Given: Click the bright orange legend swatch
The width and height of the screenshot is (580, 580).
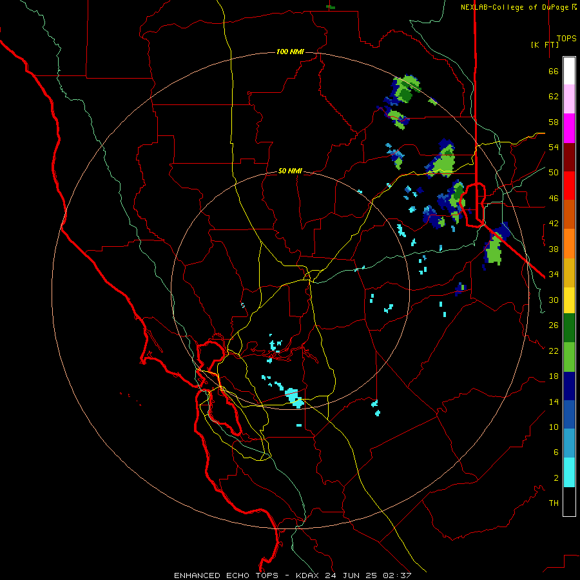Looking at the screenshot, I should click(569, 244).
